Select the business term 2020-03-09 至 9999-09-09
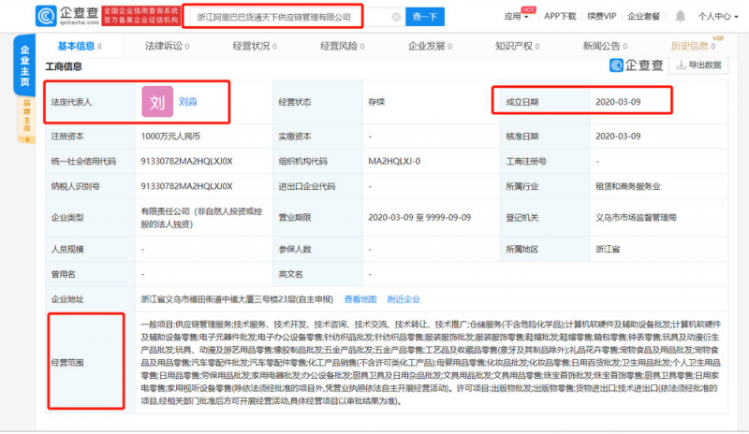This screenshot has height=434, width=749. tap(419, 217)
